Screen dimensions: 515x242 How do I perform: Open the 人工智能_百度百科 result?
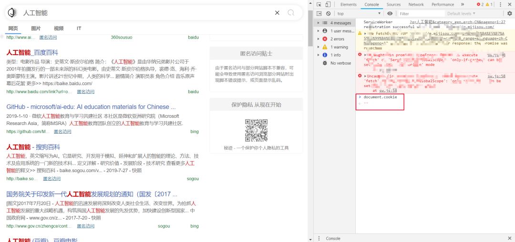coord(32,52)
